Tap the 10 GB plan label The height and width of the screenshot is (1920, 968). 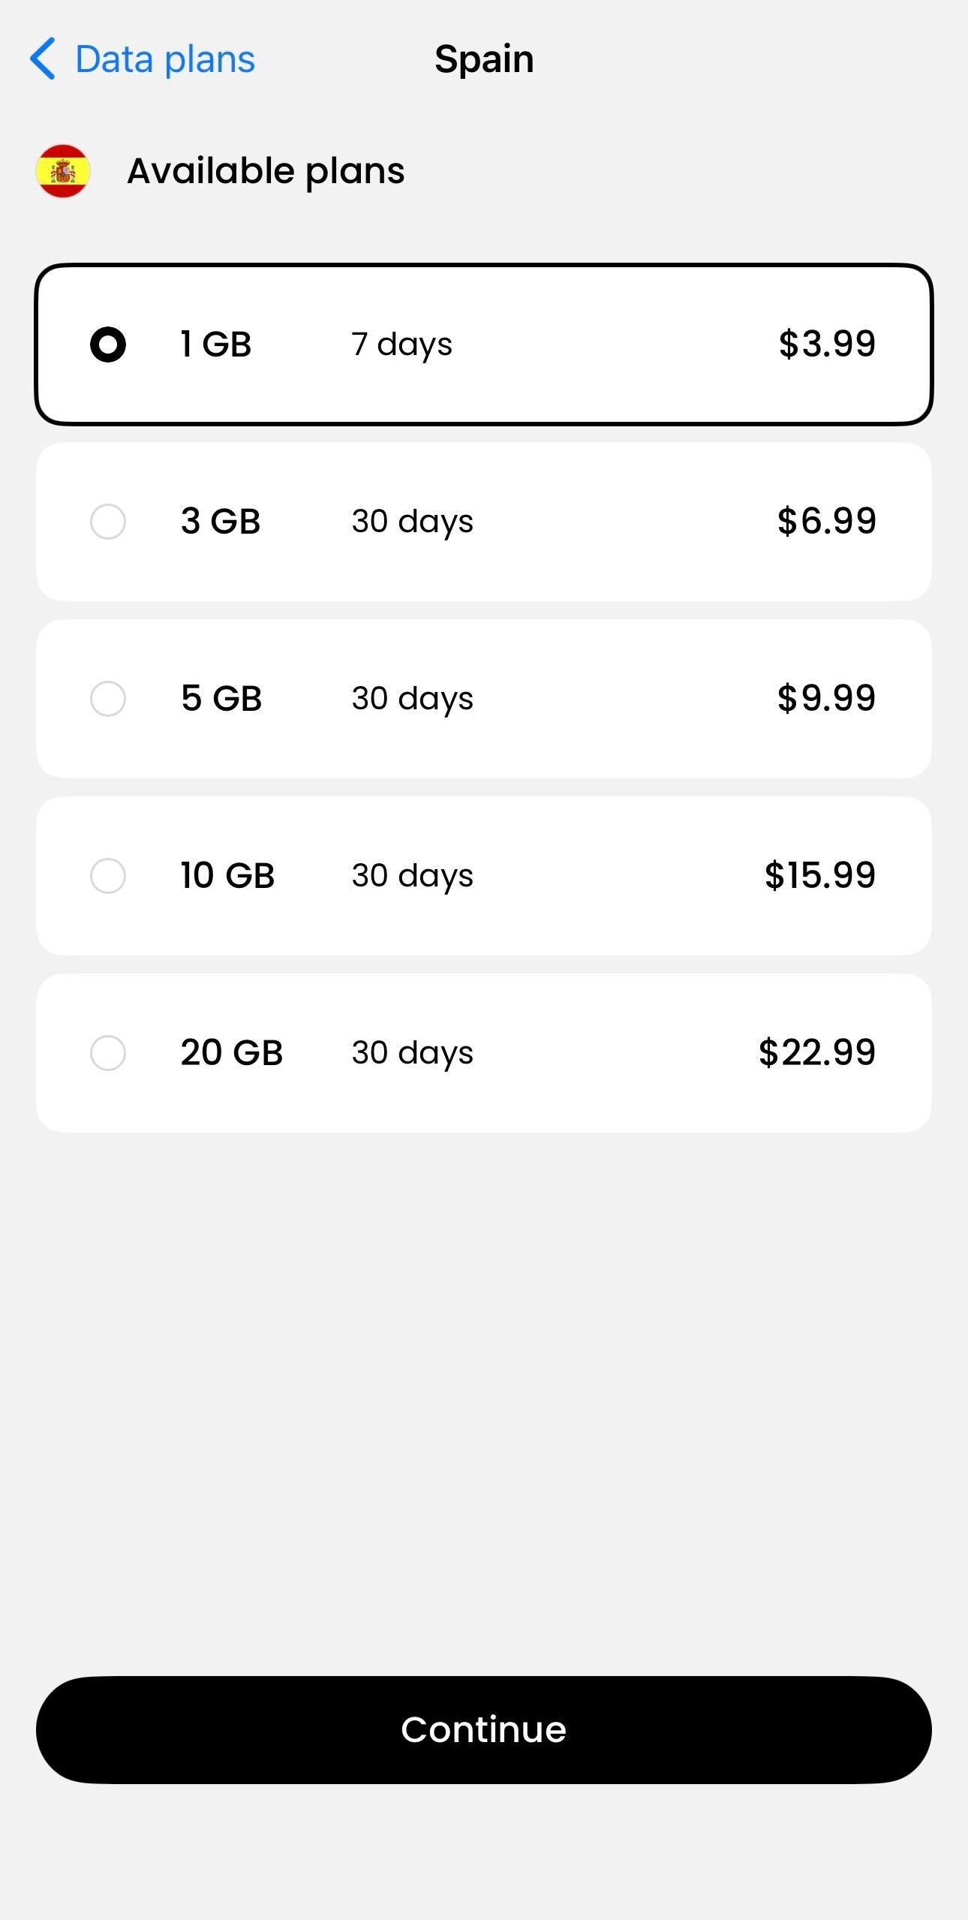(x=227, y=875)
